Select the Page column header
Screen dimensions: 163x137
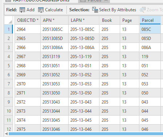click(130, 20)
